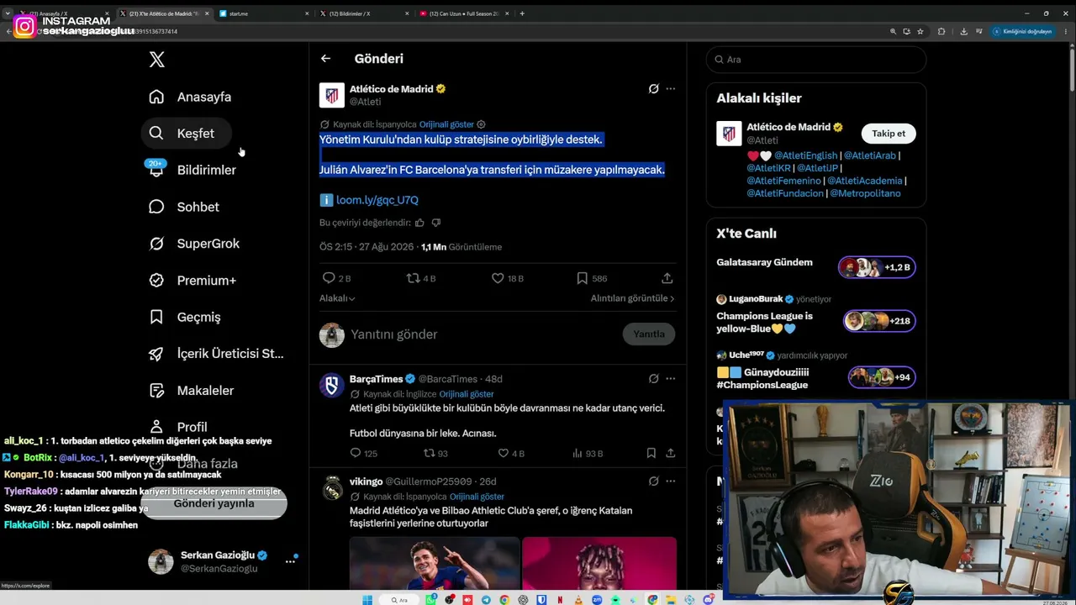Open account menu dots beside Serkan Gazioğlu
1076x605 pixels.
tap(290, 561)
